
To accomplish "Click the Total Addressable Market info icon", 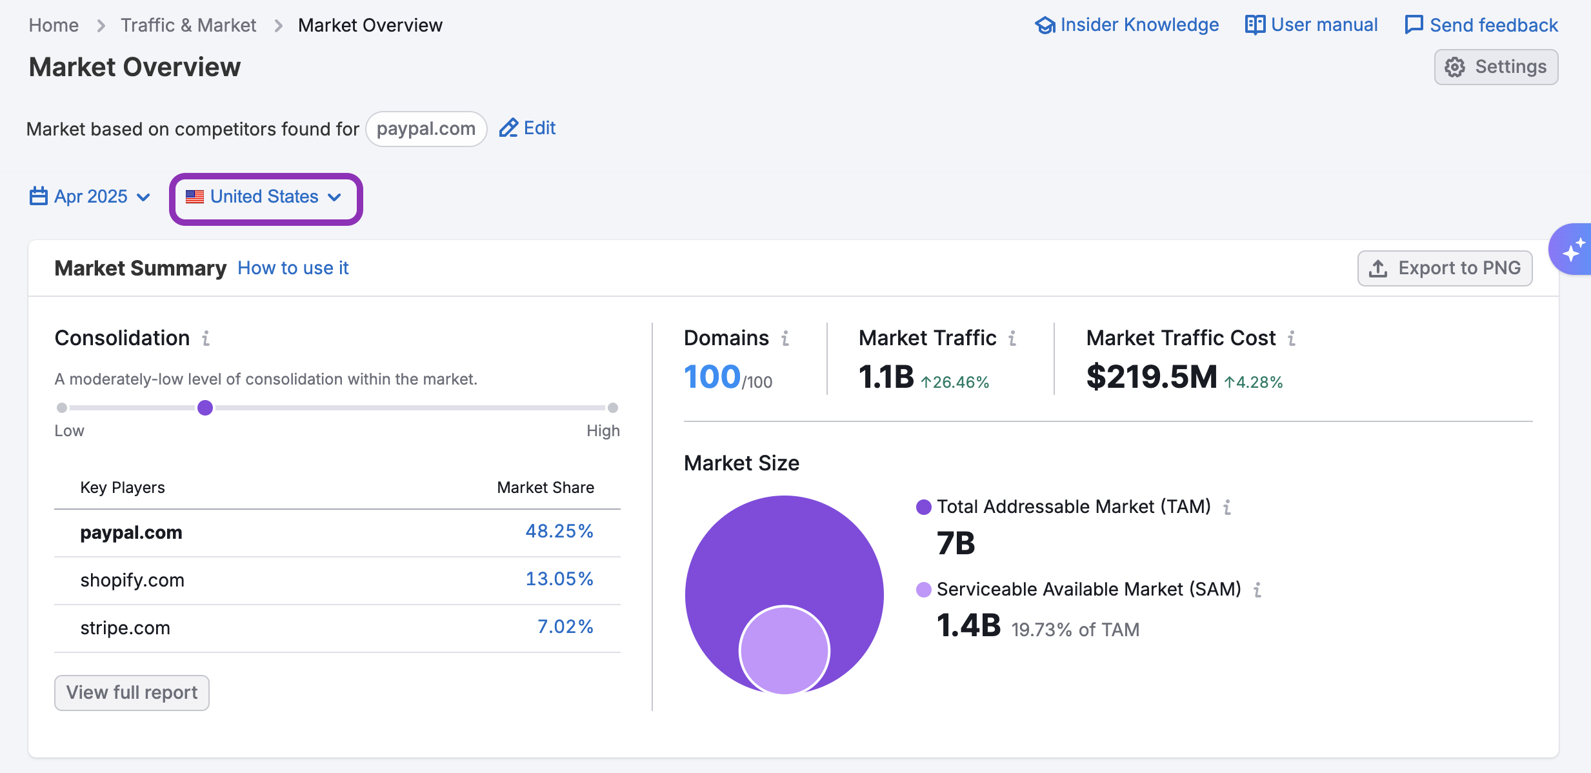I will pyautogui.click(x=1227, y=507).
